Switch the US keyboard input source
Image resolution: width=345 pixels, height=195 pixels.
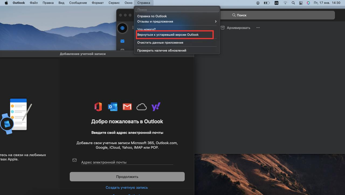coord(276,3)
